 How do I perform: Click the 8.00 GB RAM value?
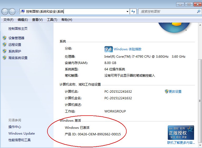click(x=110, y=63)
